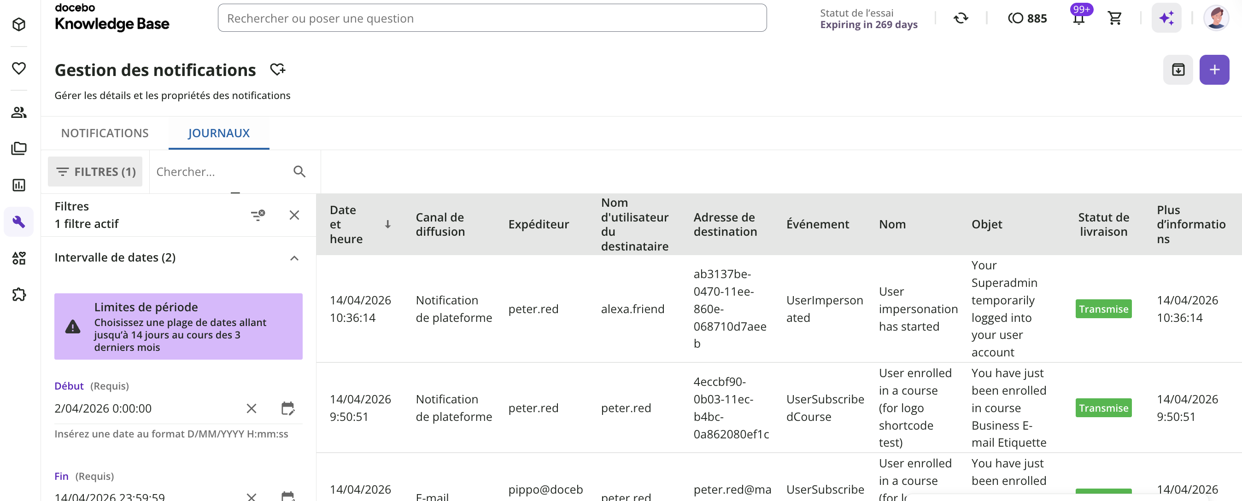Image resolution: width=1242 pixels, height=501 pixels.
Task: Open the users management sidebar icon
Action: pyautogui.click(x=19, y=112)
